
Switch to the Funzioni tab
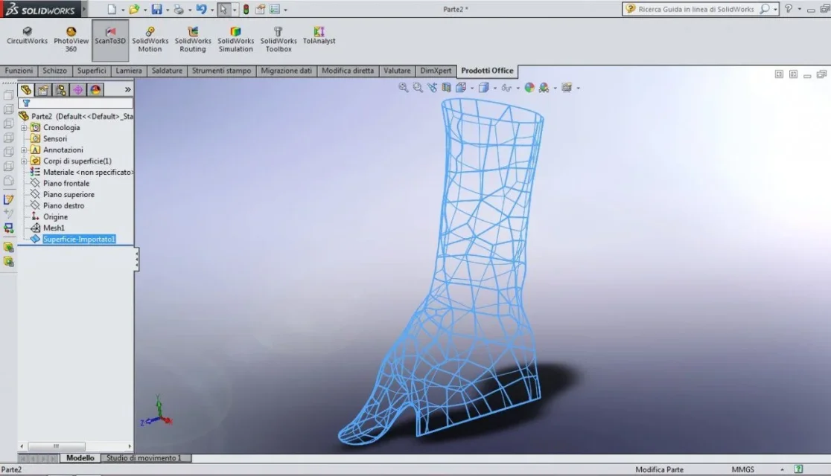(19, 71)
